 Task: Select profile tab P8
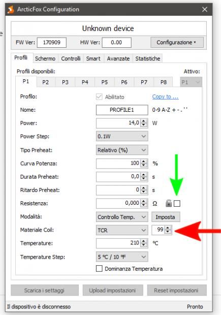164,82
